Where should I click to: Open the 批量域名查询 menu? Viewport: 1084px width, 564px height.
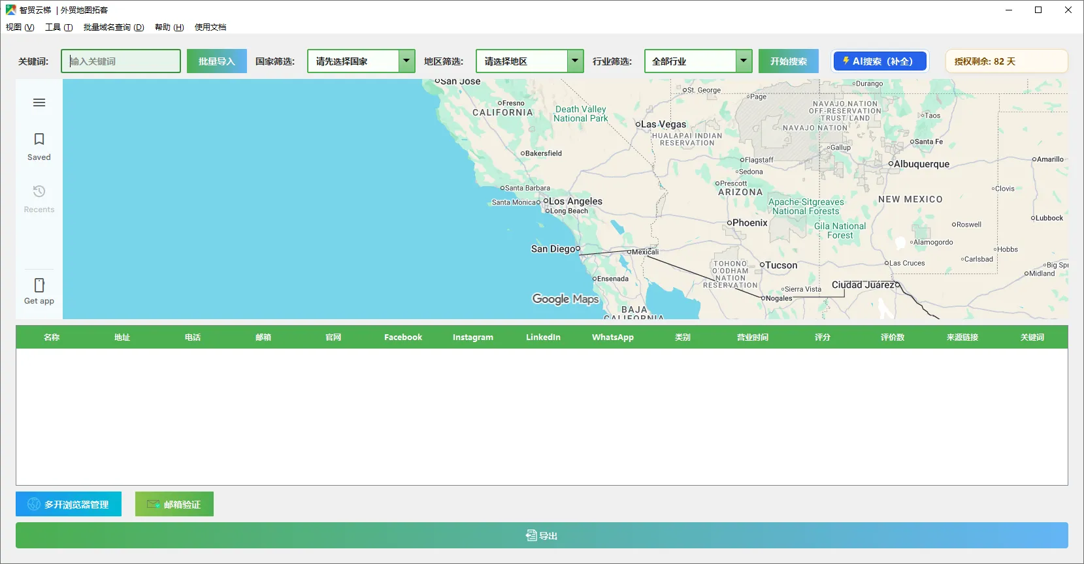point(114,27)
